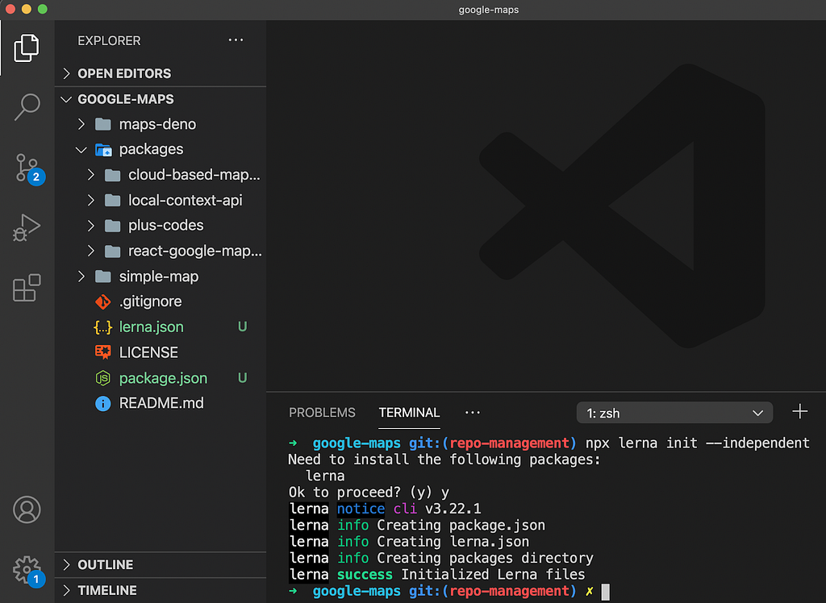Click the packages folder icon
This screenshot has width=826, height=603.
pyautogui.click(x=103, y=150)
